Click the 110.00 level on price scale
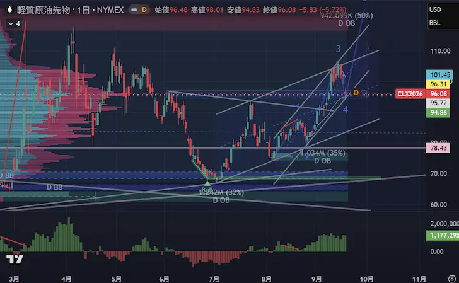 pos(440,51)
